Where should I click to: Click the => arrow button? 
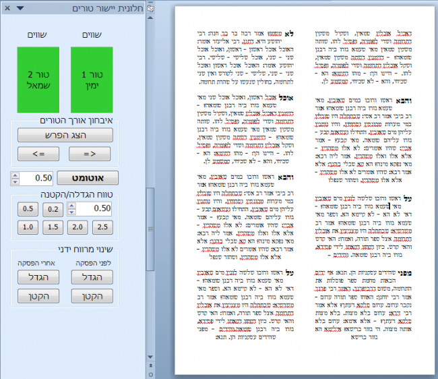tap(90, 154)
